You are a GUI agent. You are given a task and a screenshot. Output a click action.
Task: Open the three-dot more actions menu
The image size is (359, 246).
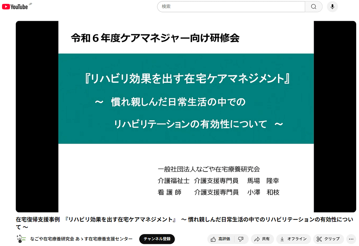pos(351,239)
